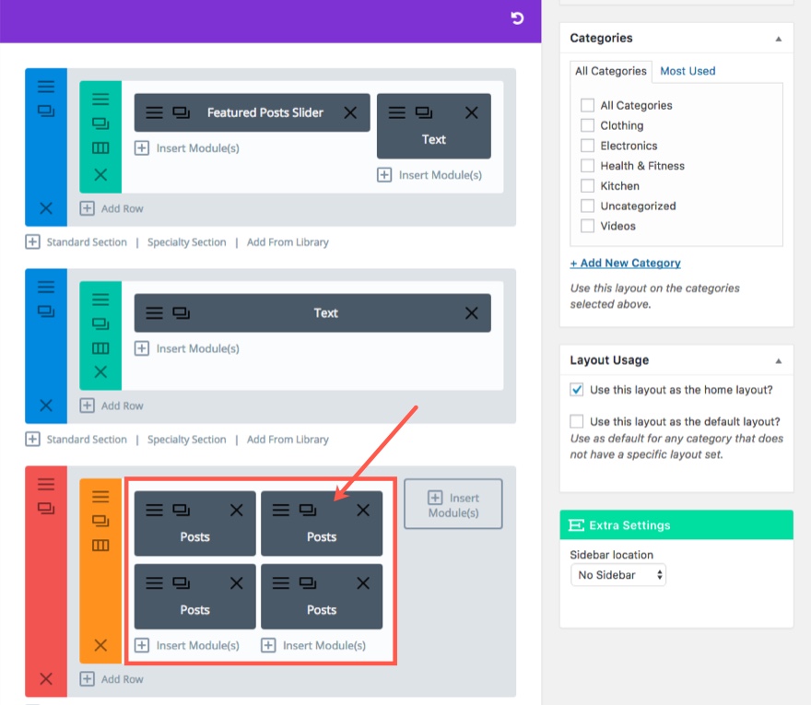This screenshot has height=705, width=811.
Task: Collapse the Layout Usage panel
Action: coord(778,360)
